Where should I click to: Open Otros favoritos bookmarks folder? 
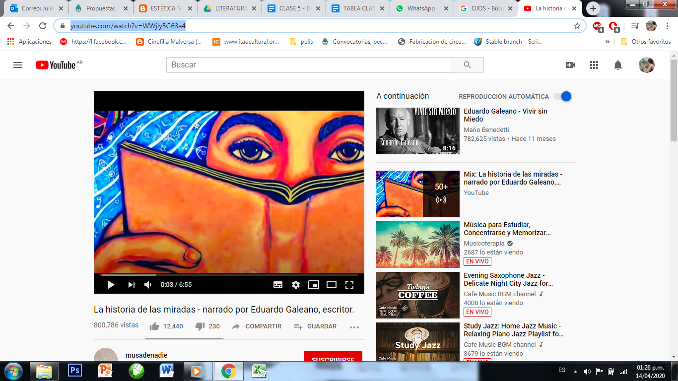[645, 42]
